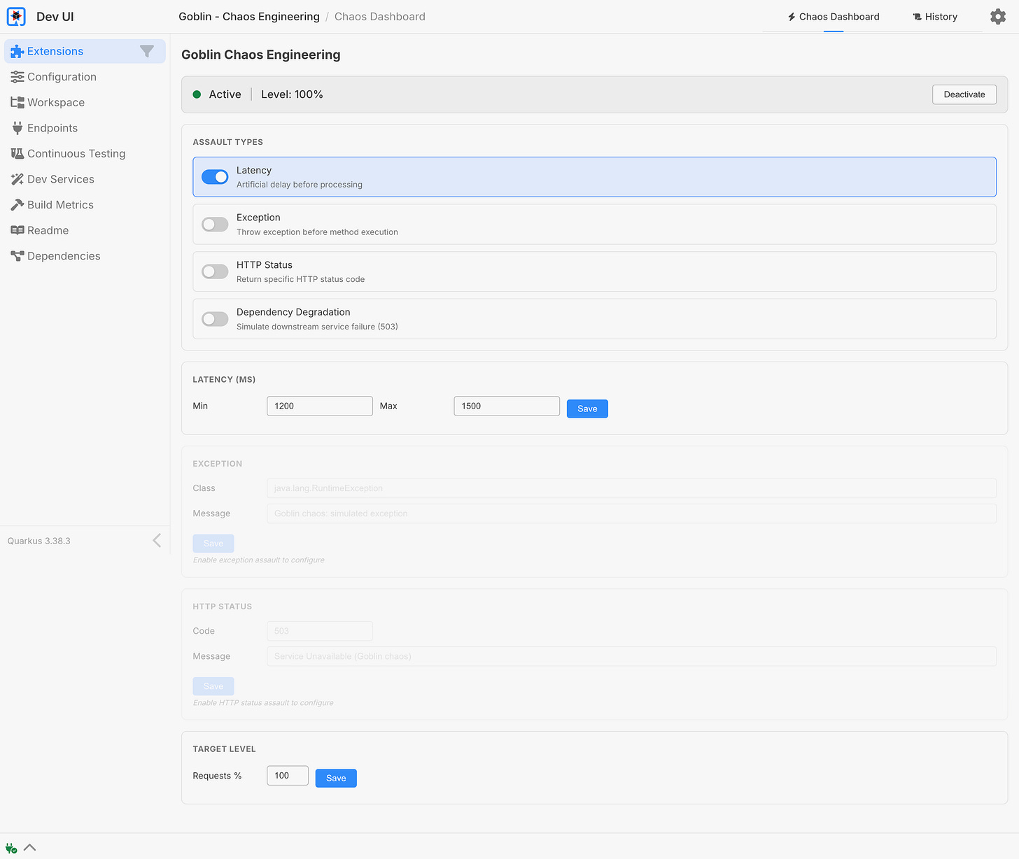Image resolution: width=1019 pixels, height=859 pixels.
Task: Click the Level: 100% status text
Action: [292, 94]
